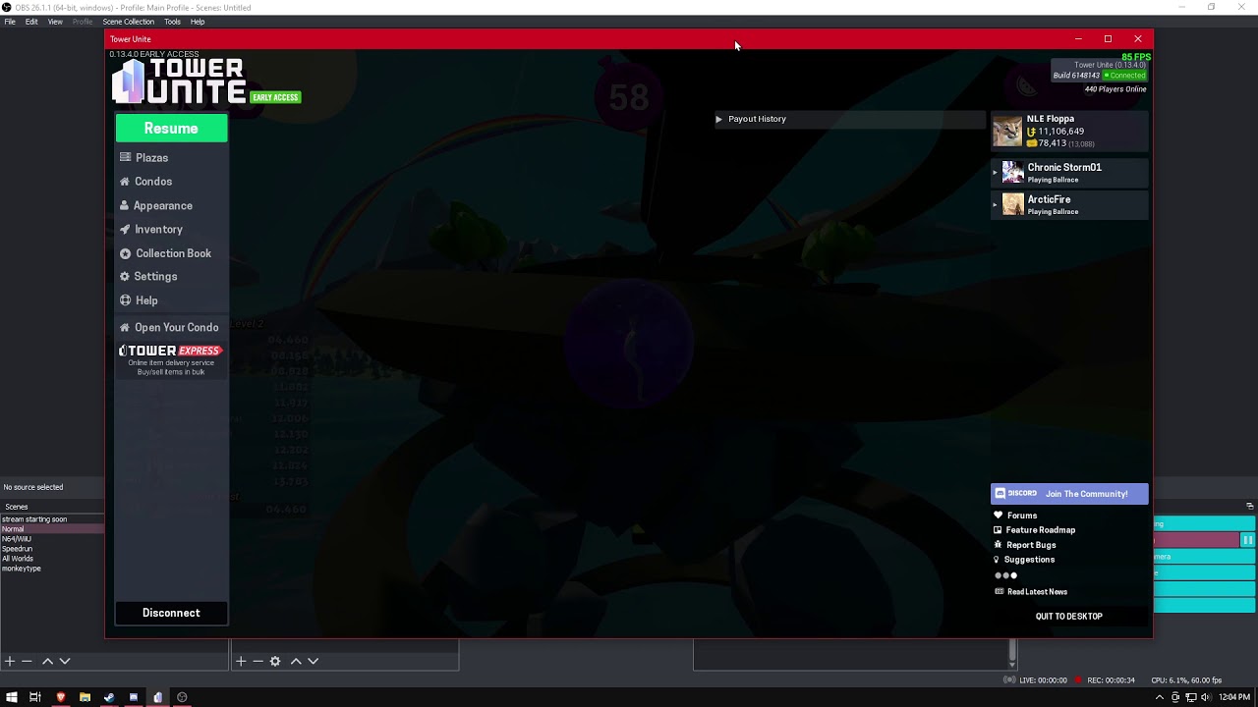Select the 'Normal' scene
The height and width of the screenshot is (707, 1258).
click(x=52, y=529)
